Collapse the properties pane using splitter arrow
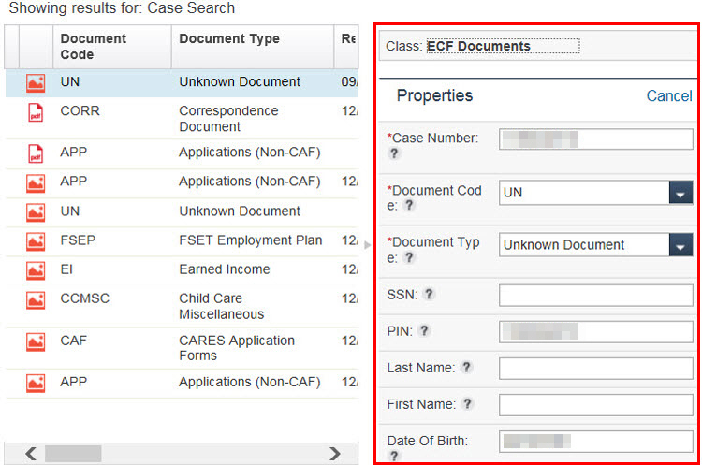The height and width of the screenshot is (465, 702). 366,245
